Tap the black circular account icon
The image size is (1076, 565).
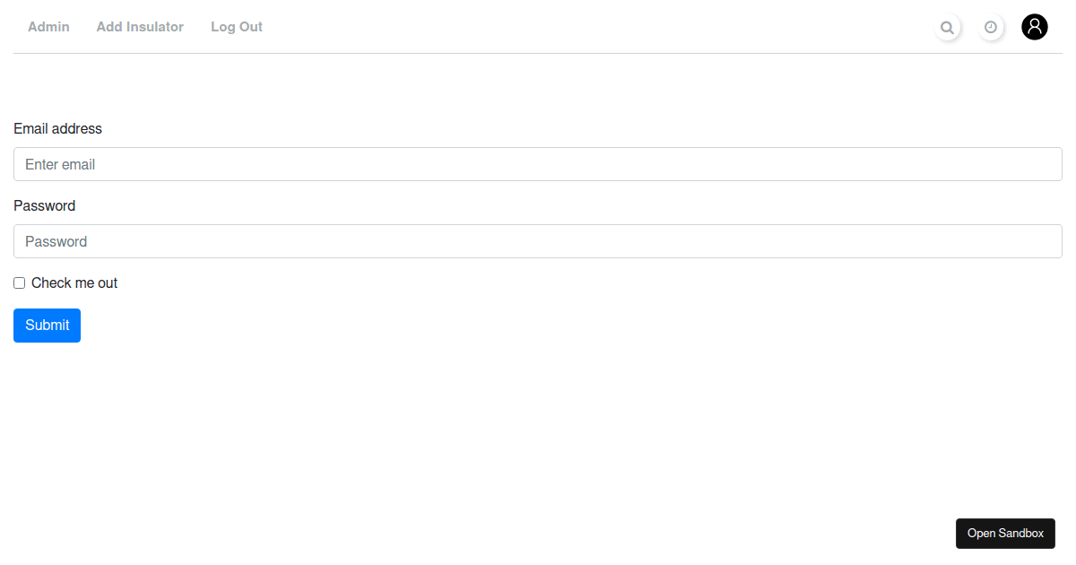coord(1035,27)
